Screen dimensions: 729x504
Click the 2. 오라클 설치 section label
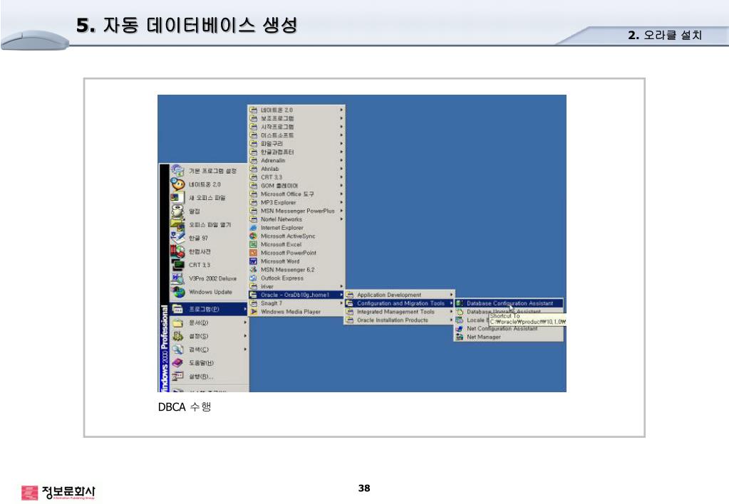pyautogui.click(x=664, y=35)
